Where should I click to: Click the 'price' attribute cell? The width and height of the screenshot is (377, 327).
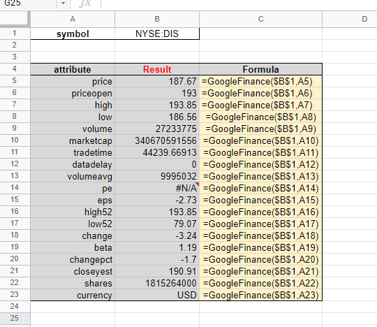click(x=73, y=81)
